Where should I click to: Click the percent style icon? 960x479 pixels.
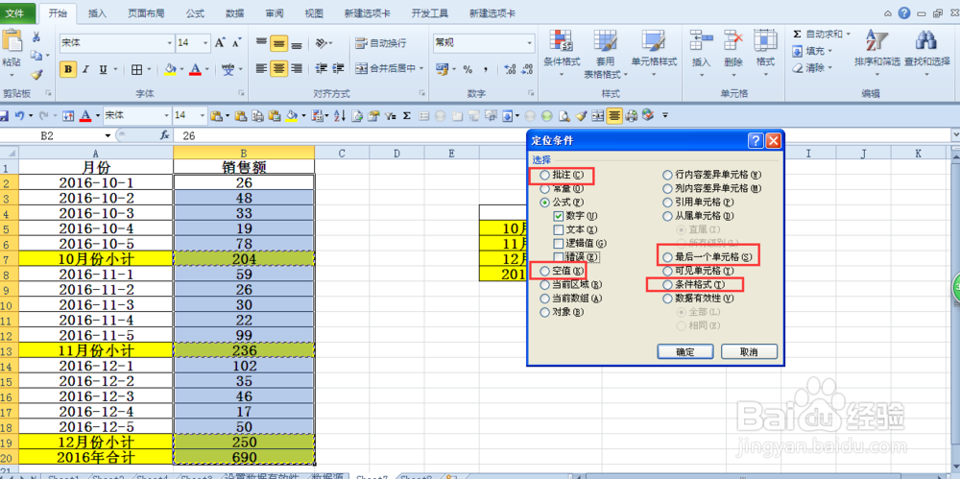(x=468, y=69)
